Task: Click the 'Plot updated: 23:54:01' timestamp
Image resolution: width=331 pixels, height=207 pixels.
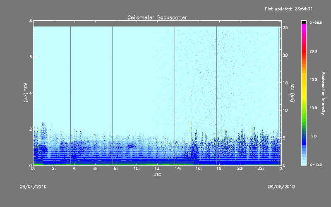Action: click(288, 9)
